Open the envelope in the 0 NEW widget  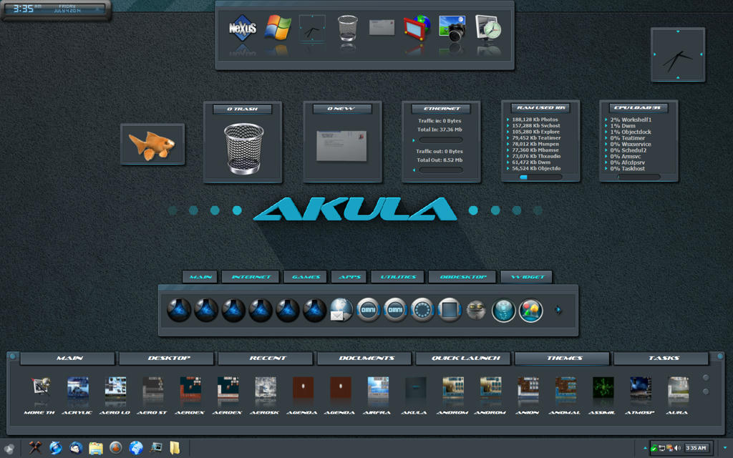click(341, 146)
